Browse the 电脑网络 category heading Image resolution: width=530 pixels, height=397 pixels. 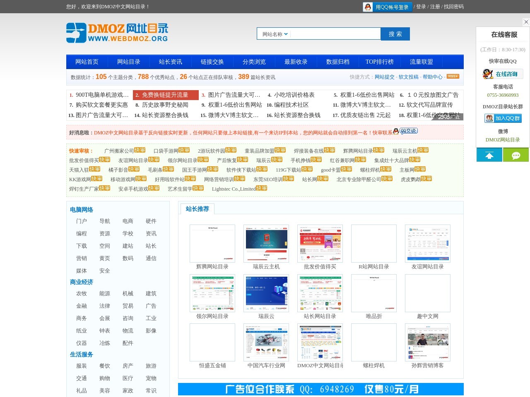pyautogui.click(x=81, y=210)
